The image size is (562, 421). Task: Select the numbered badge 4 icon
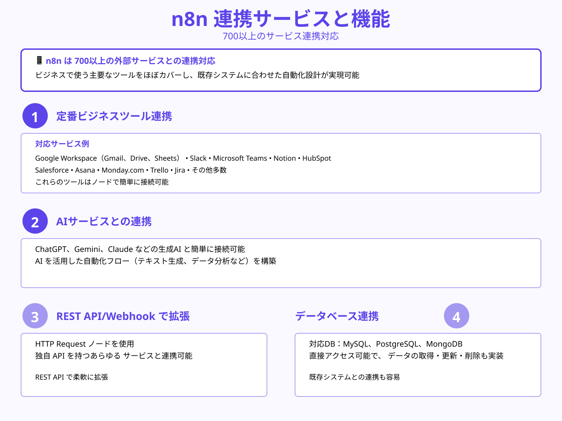click(456, 316)
